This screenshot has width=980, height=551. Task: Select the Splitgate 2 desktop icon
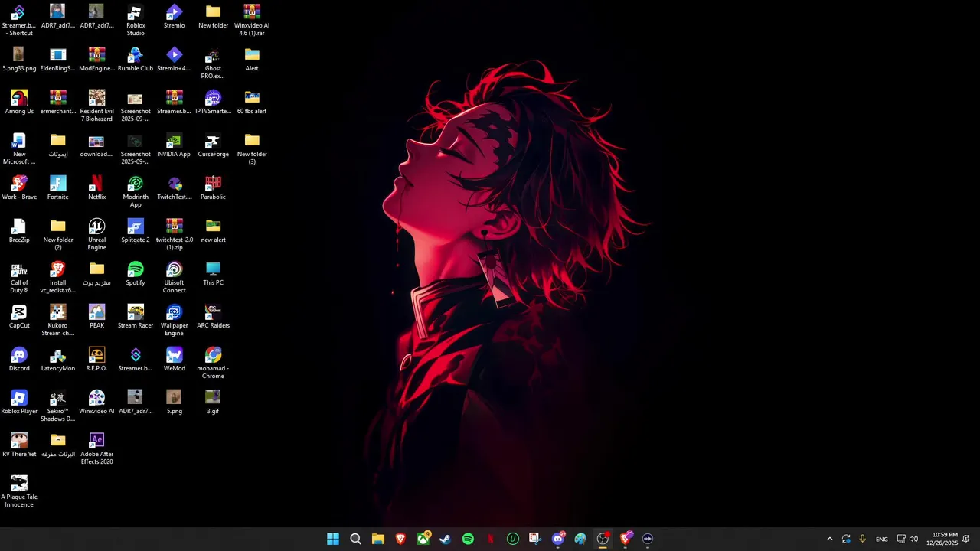coord(136,231)
